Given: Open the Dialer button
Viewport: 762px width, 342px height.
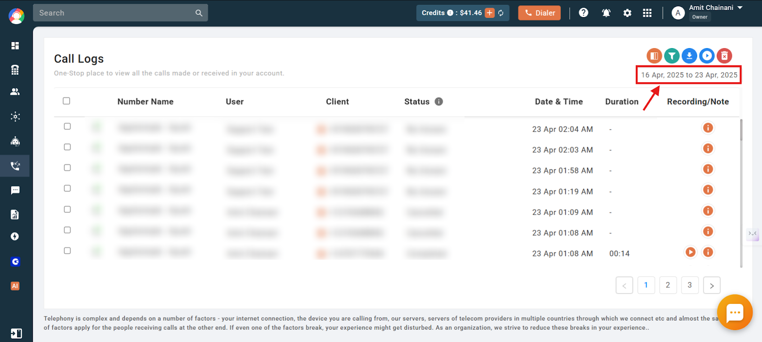Looking at the screenshot, I should 540,13.
